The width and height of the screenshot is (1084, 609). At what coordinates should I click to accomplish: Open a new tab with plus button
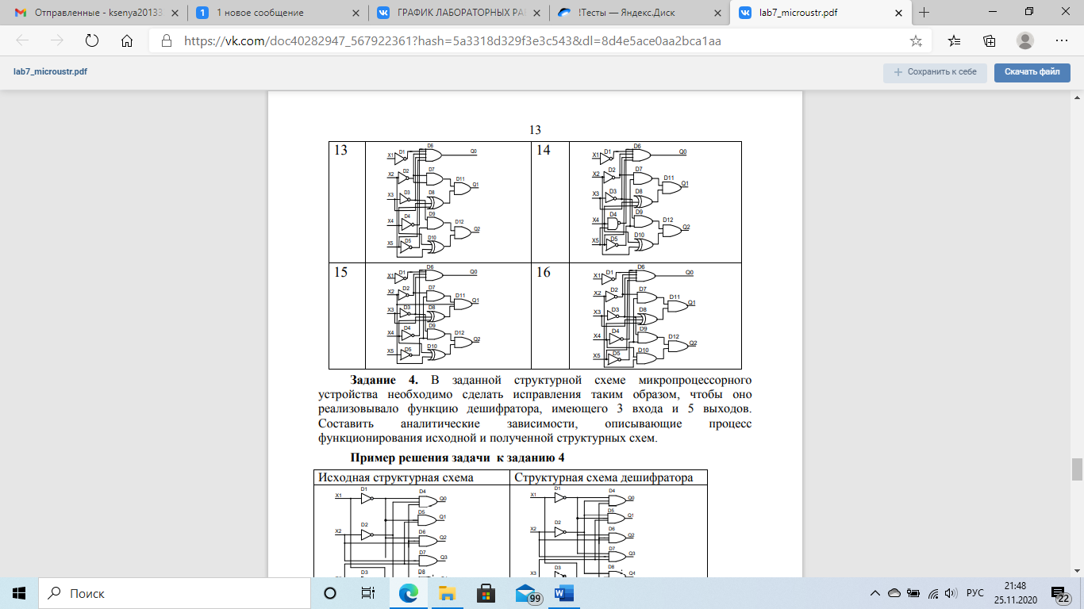924,13
